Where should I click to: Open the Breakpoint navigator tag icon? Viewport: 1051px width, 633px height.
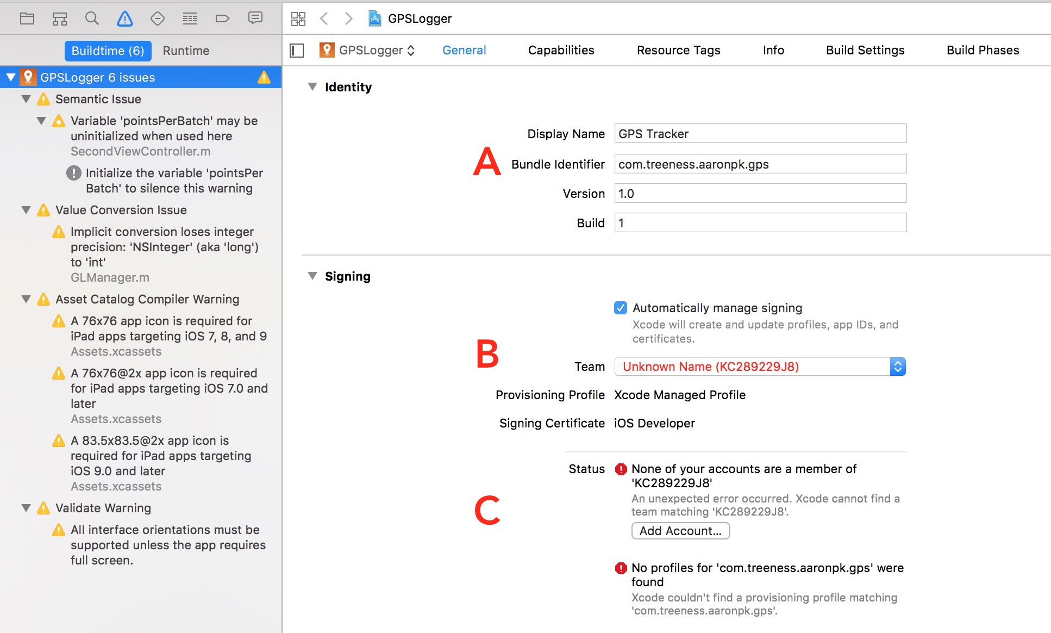click(222, 18)
